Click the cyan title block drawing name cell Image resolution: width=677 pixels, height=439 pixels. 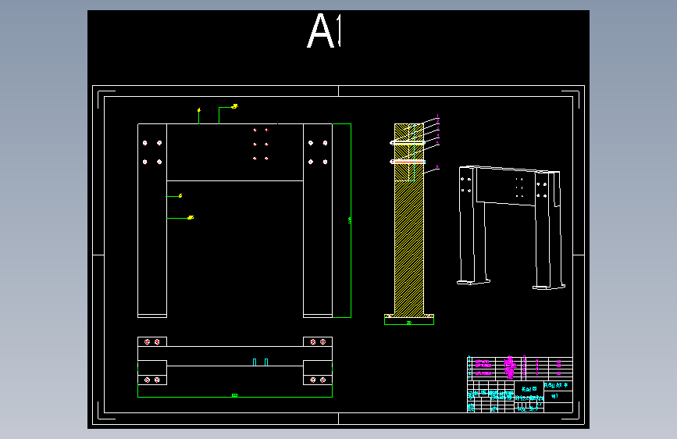tap(529, 389)
